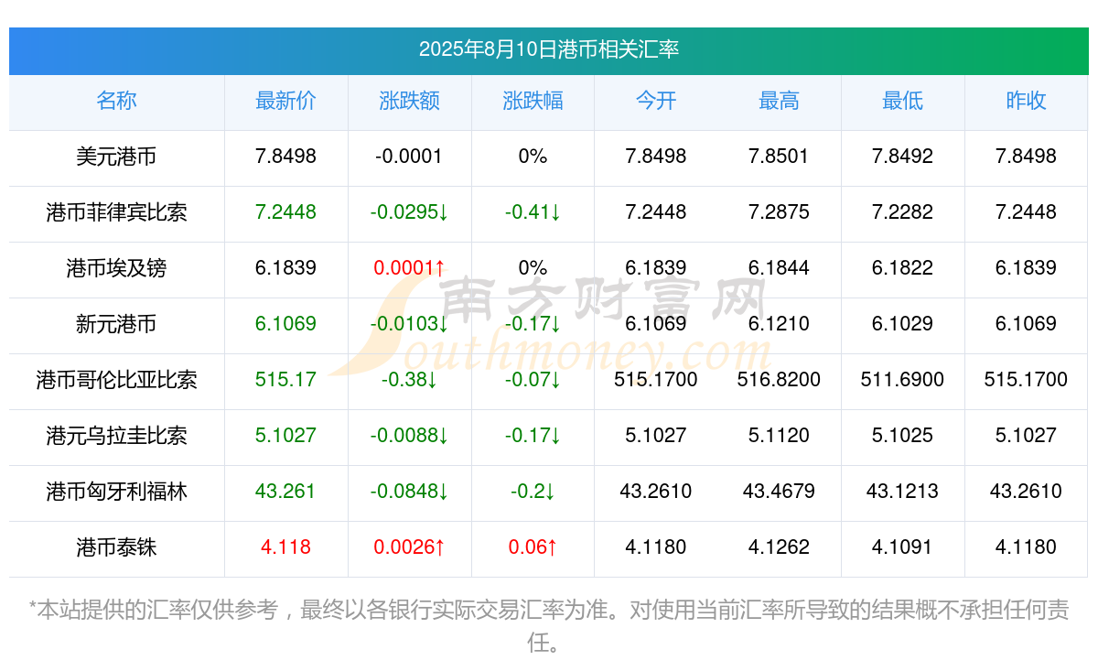Click low value 5.1025
1098x671 pixels.
point(902,436)
